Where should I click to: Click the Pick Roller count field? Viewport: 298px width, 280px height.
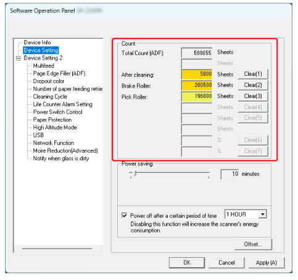(197, 96)
